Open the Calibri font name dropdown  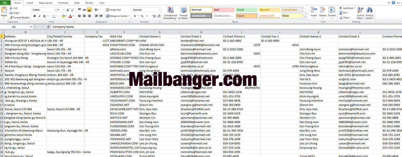[x=54, y=10]
